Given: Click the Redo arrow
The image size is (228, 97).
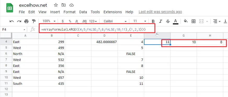Looking at the screenshot, I should 19,21.
